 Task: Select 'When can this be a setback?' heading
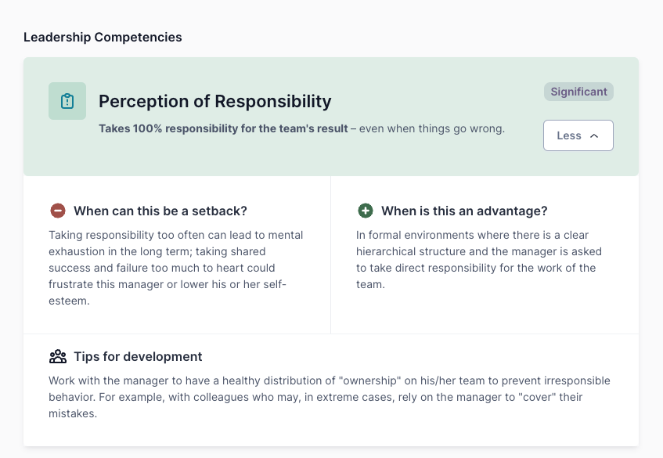pos(160,211)
